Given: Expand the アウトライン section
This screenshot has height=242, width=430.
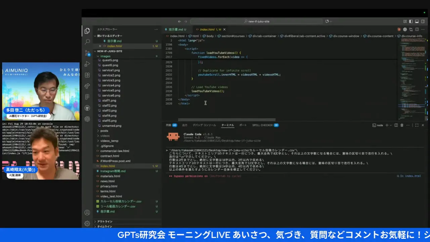Looking at the screenshot, I should pos(105,221).
